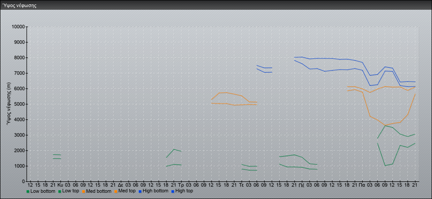
Task: Click the 6000 y-axis label
Action: (19, 88)
